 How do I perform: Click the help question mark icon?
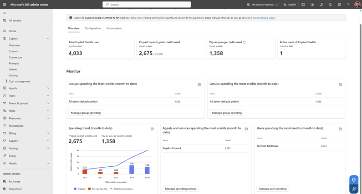[x=348, y=5]
